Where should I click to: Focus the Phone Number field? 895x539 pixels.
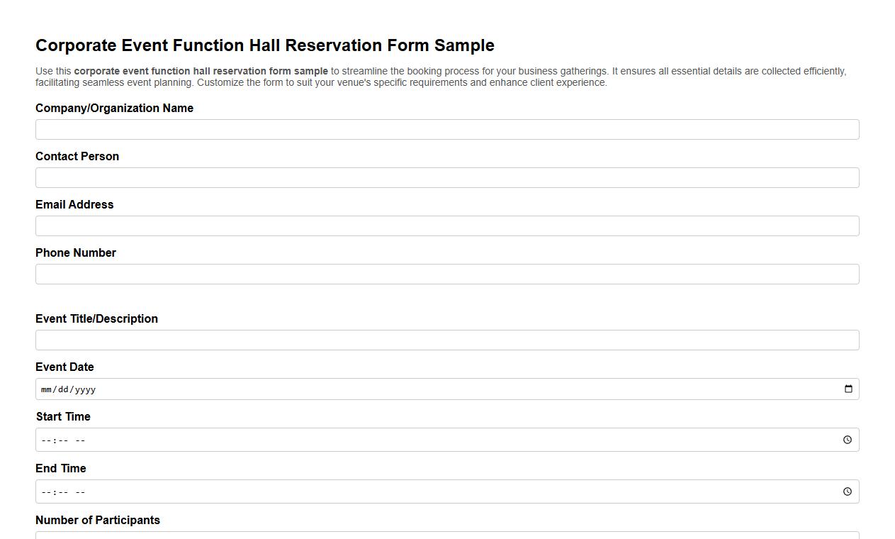(x=447, y=274)
